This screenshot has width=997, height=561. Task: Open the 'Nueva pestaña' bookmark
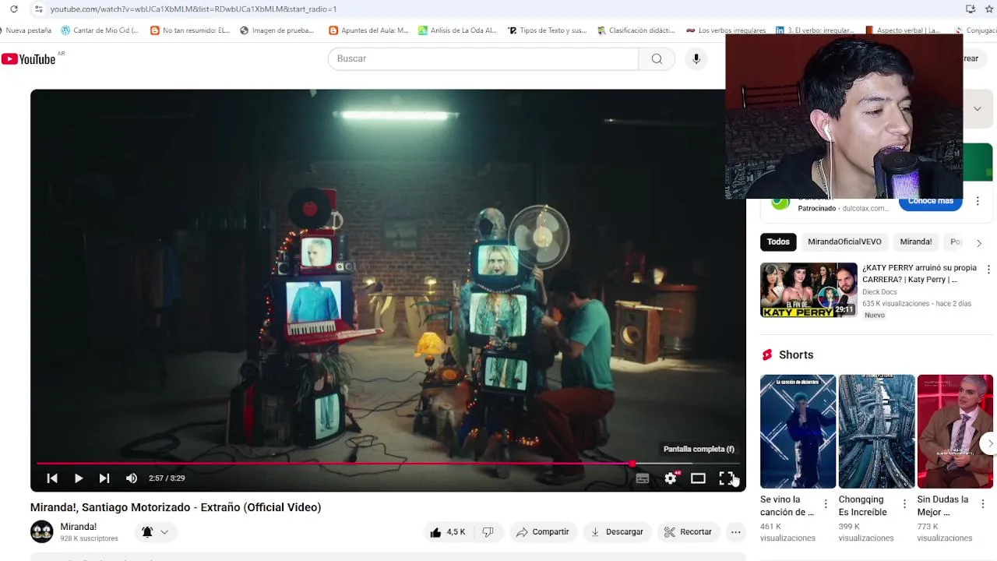[x=26, y=30]
